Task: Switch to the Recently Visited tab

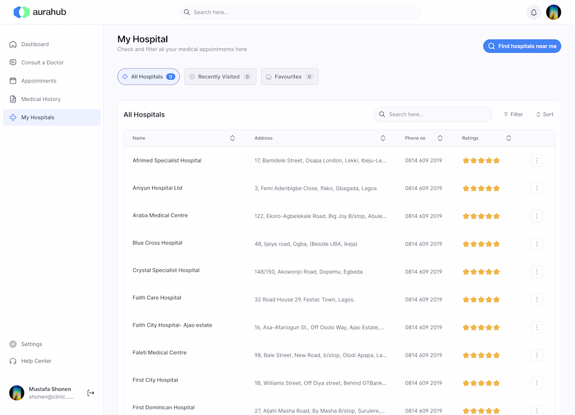Action: pyautogui.click(x=220, y=77)
